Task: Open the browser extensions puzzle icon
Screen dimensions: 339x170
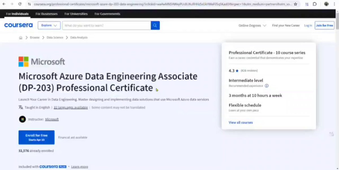Action: (315, 4)
